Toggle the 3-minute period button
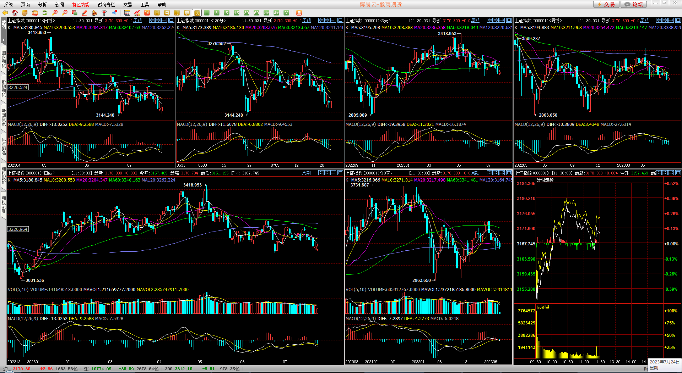 (217, 13)
